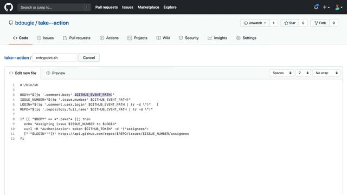This screenshot has height=195, width=347.
Task: Open the plus create-new menu
Action: pos(326,7)
